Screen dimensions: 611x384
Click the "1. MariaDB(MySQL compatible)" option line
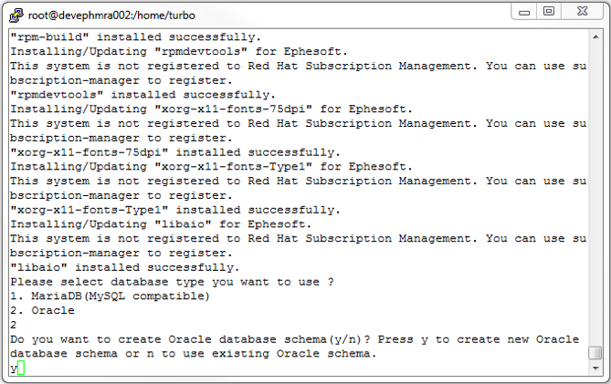(110, 296)
